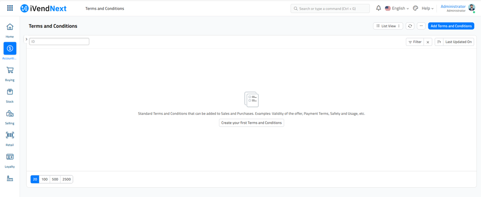Click Create your first Terms and Conditions

(252, 123)
